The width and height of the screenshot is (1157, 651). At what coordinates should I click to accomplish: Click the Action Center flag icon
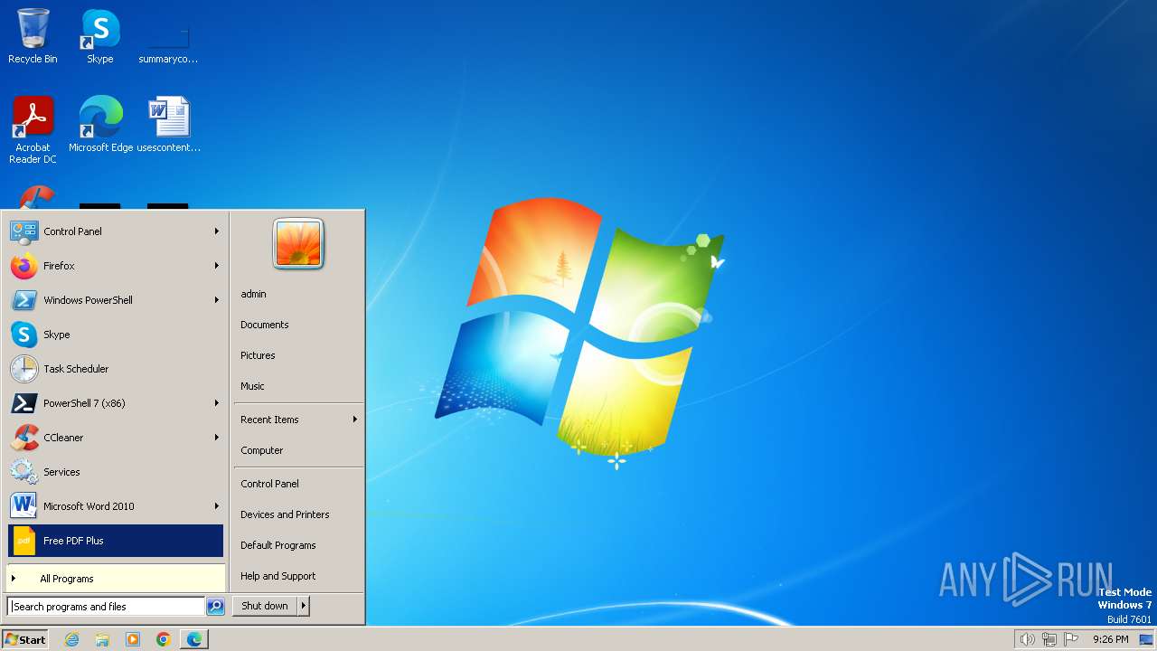click(1072, 639)
